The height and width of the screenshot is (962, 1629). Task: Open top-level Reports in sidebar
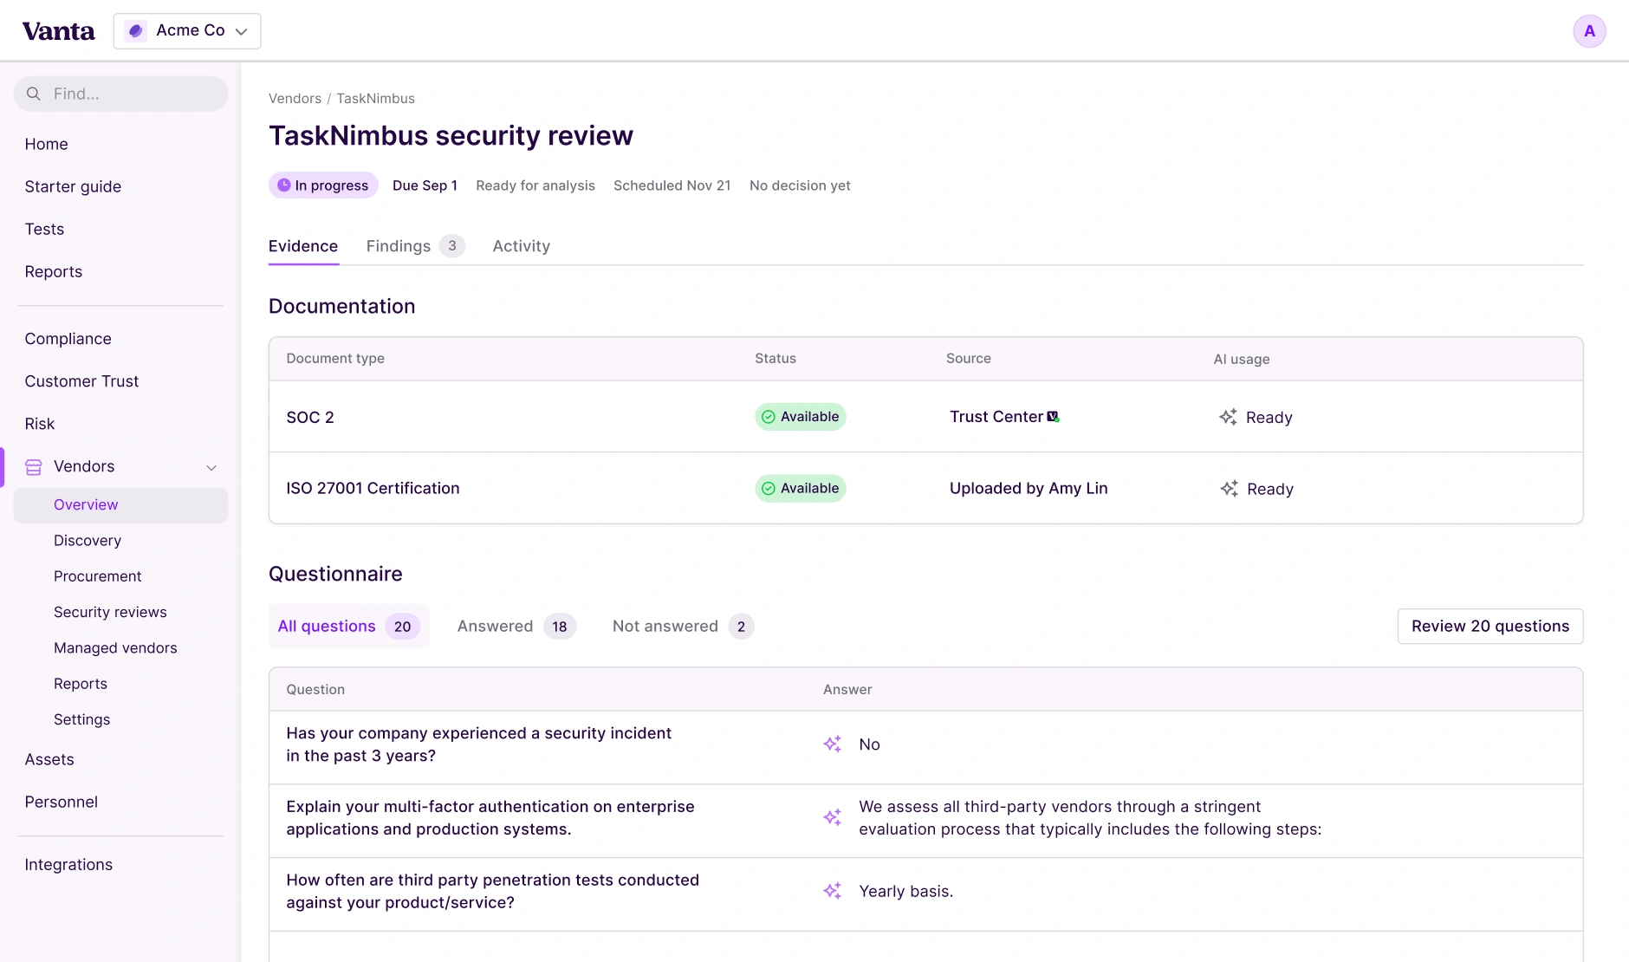click(54, 272)
